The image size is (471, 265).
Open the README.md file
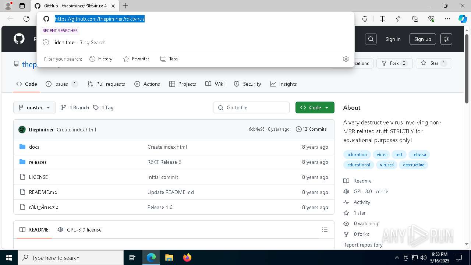coord(43,192)
